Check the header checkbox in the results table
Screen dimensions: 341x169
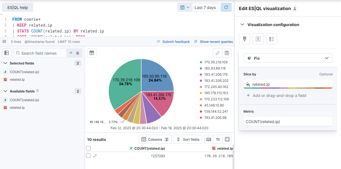coord(88,148)
